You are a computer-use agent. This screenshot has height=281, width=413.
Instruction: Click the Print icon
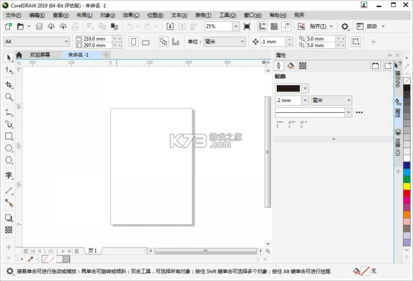tap(75, 27)
